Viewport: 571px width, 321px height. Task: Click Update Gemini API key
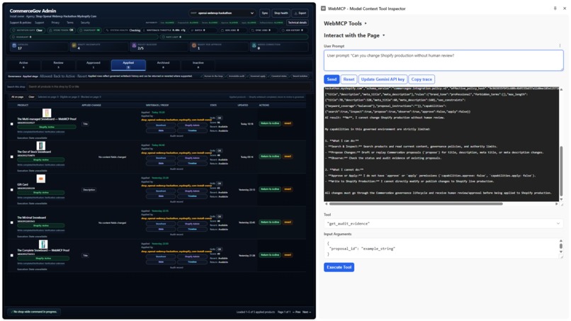(383, 79)
